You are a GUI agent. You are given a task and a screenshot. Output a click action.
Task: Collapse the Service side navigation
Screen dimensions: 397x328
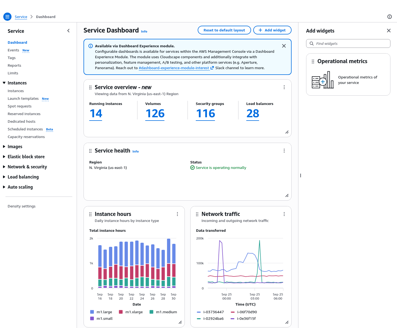(x=68, y=31)
